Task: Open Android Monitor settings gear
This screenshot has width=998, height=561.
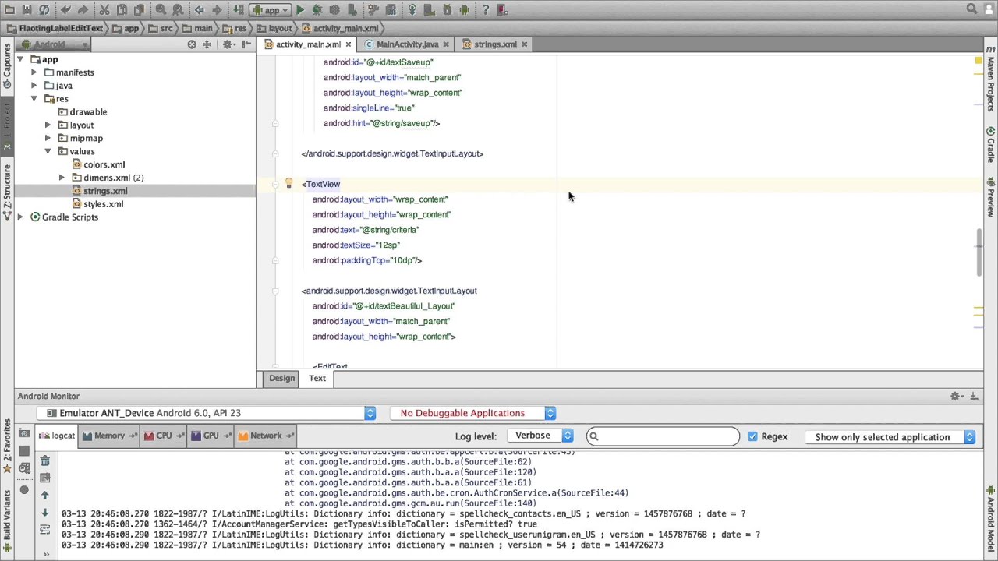Action: click(955, 397)
